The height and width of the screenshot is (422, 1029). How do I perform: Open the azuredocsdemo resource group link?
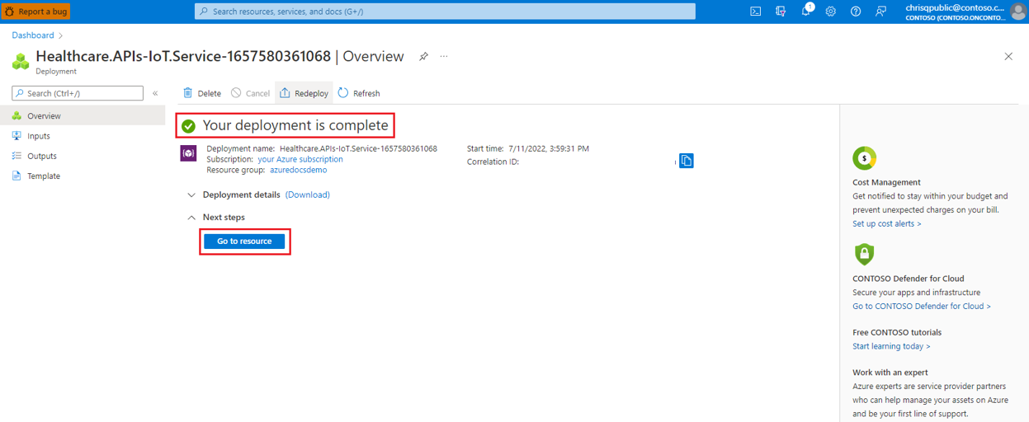298,170
